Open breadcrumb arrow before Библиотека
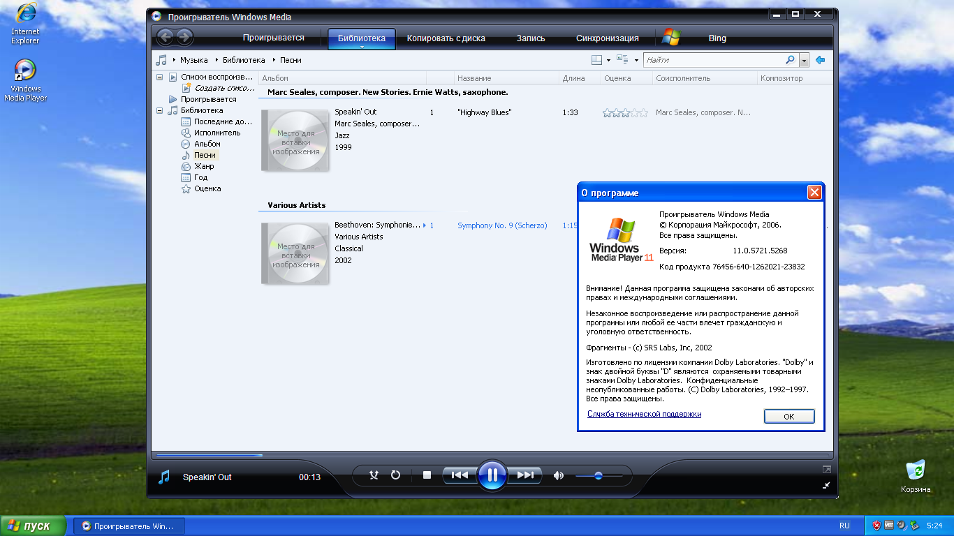This screenshot has width=954, height=536. pos(217,60)
